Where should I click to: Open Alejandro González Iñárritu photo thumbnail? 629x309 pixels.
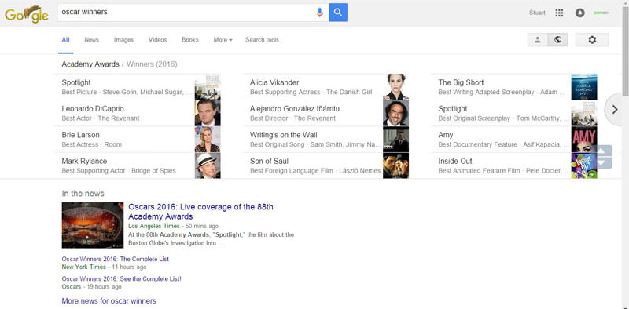pos(395,113)
